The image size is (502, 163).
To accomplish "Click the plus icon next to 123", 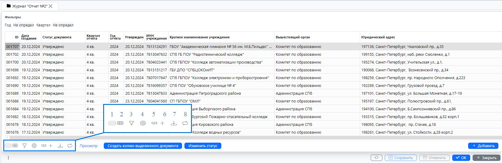I will (51, 146).
